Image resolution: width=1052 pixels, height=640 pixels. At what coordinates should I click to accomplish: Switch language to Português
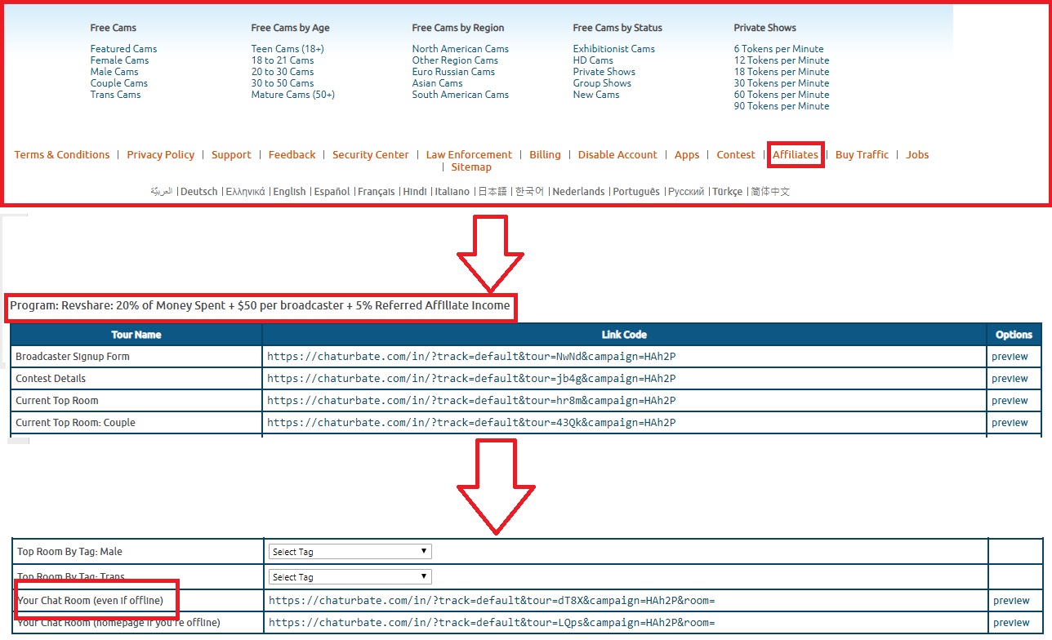636,192
